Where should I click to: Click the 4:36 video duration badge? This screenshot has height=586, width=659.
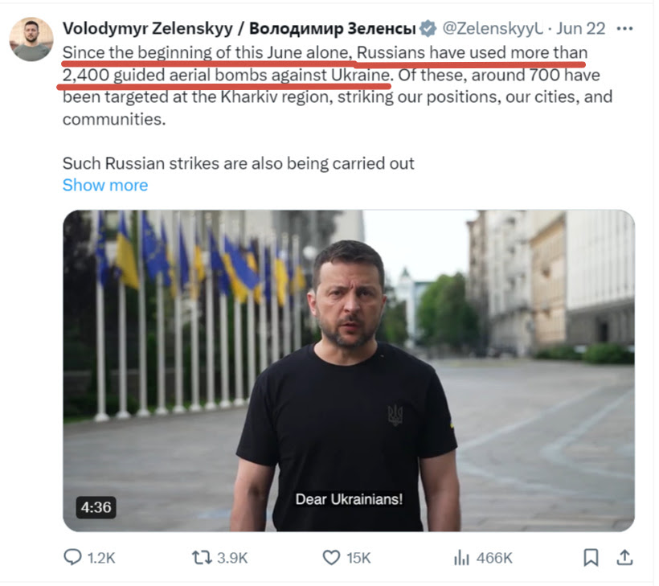96,507
